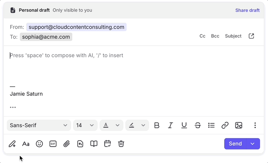Toggle bold formatting

tap(157, 125)
